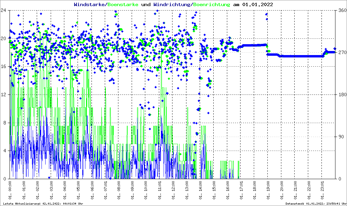Image resolution: width=347 pixels, height=206 pixels.
Task: Select the 12 wind speed axis label
Action: pyautogui.click(x=5, y=95)
